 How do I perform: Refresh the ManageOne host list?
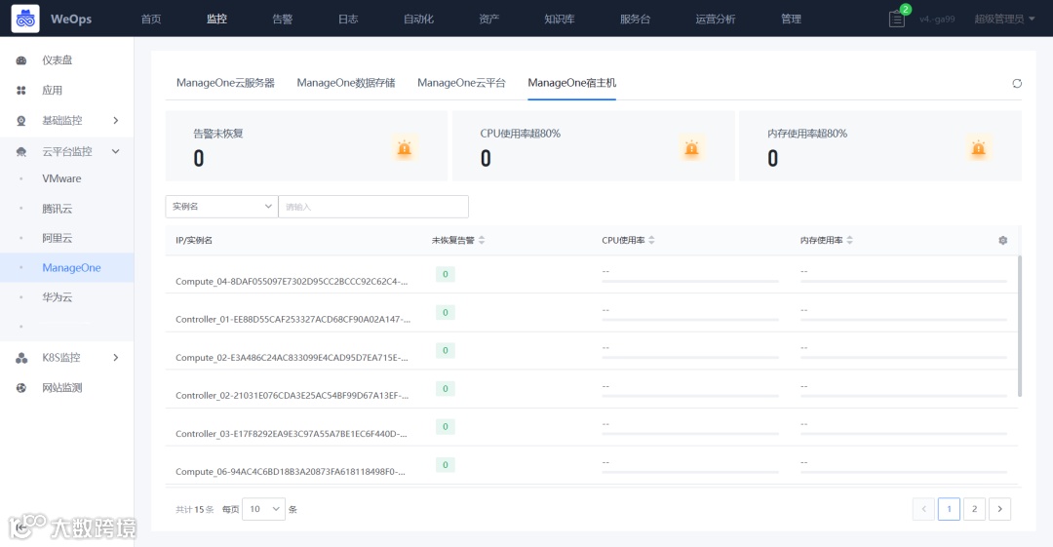(x=1017, y=83)
